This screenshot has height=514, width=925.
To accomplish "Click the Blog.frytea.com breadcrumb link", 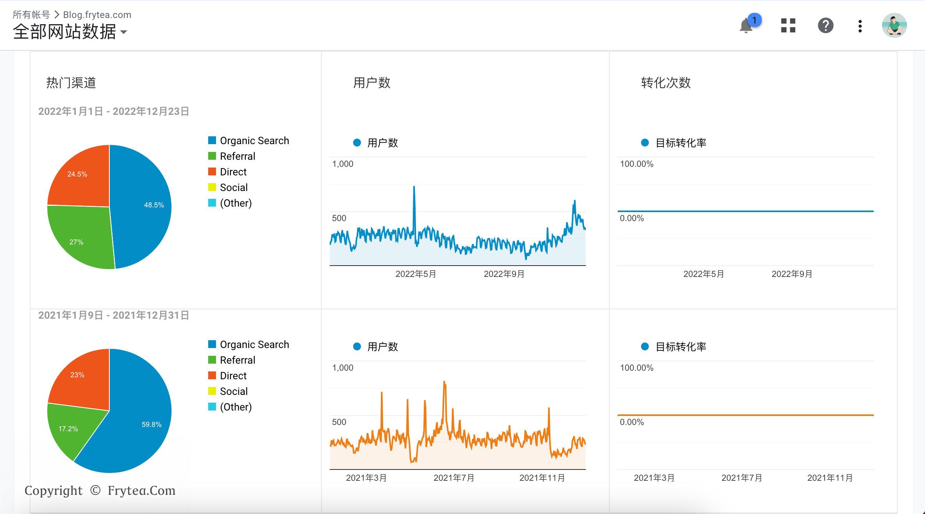I will 97,14.
